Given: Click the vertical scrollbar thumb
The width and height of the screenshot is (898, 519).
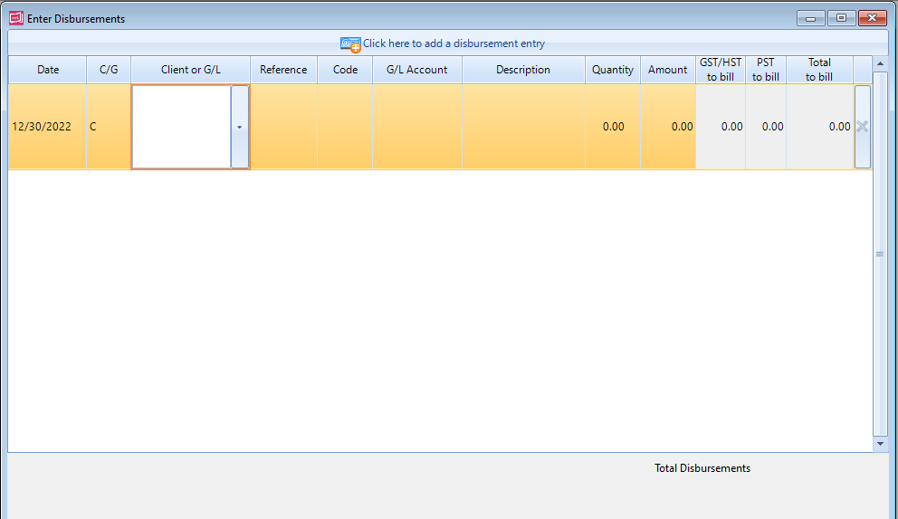Looking at the screenshot, I should [880, 254].
